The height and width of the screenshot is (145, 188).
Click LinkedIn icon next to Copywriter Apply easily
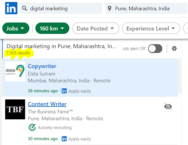(64, 91)
